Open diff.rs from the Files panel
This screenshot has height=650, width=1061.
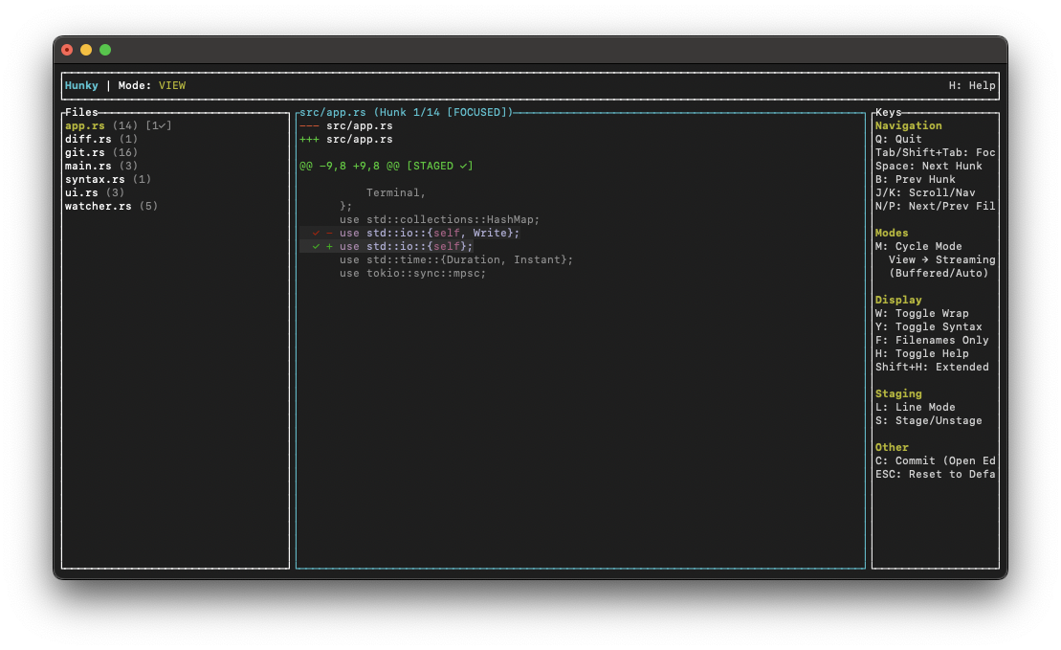(88, 139)
